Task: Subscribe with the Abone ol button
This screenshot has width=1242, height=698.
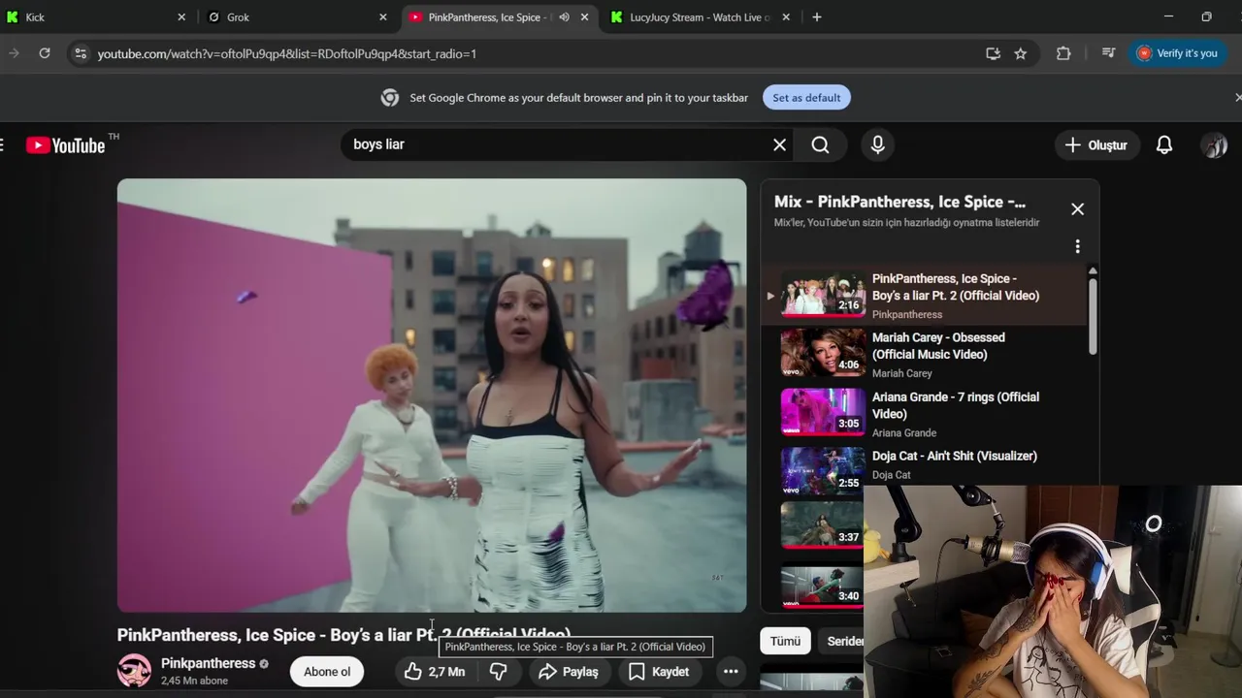Action: [x=327, y=671]
